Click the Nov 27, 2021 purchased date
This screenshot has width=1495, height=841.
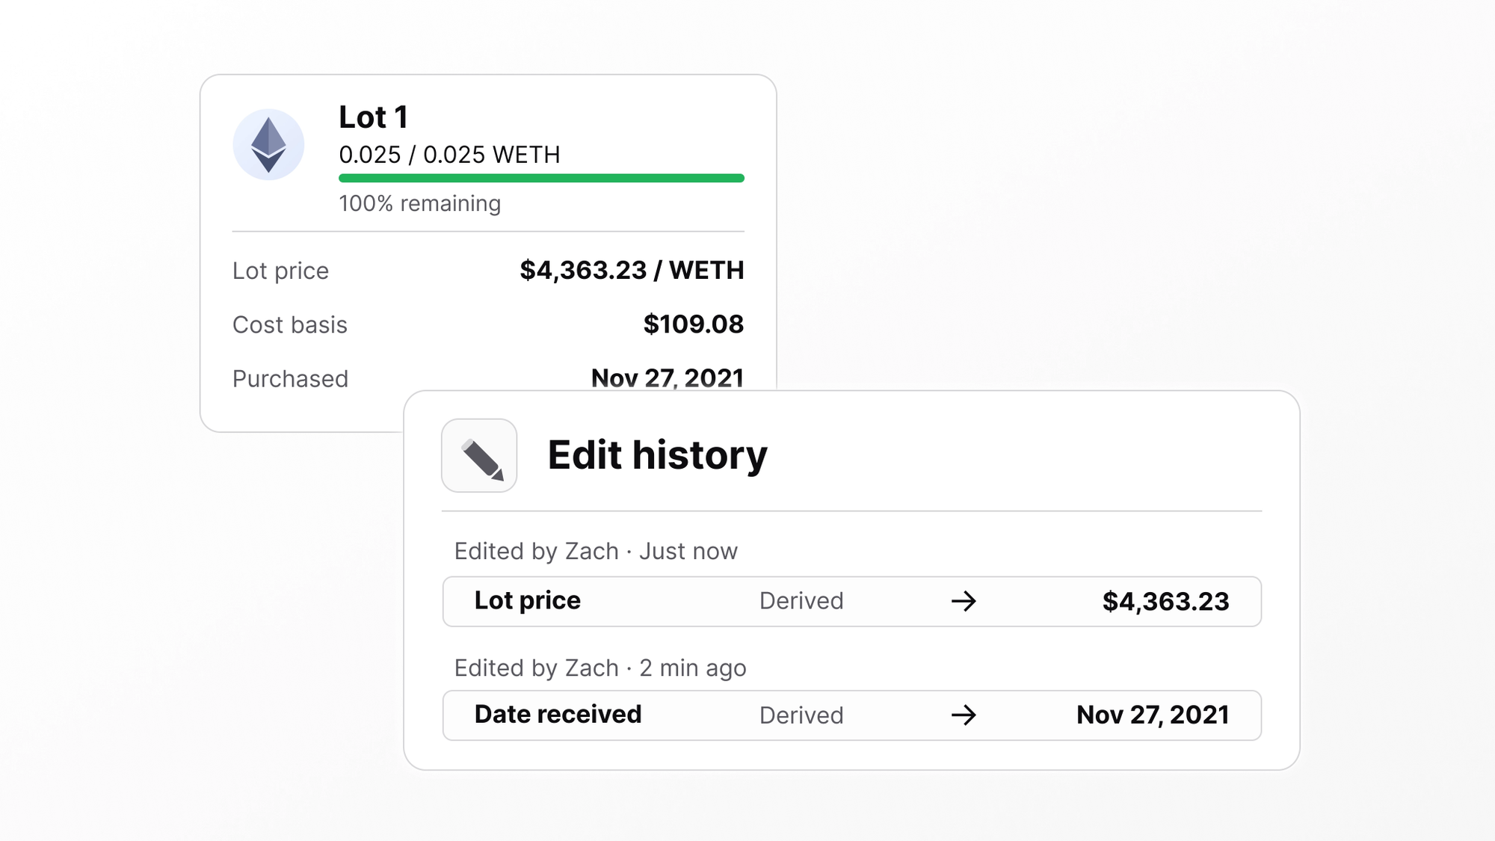coord(668,378)
